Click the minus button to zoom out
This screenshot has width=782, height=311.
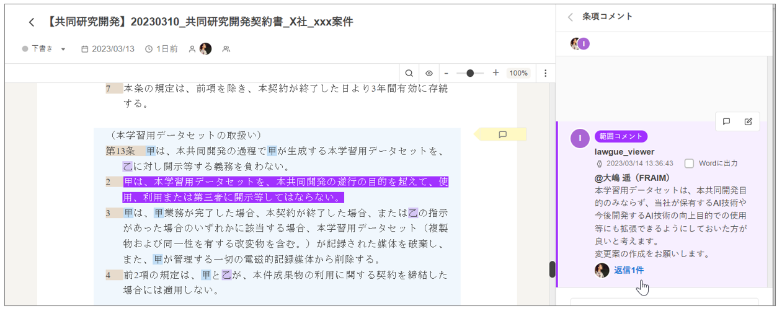446,73
